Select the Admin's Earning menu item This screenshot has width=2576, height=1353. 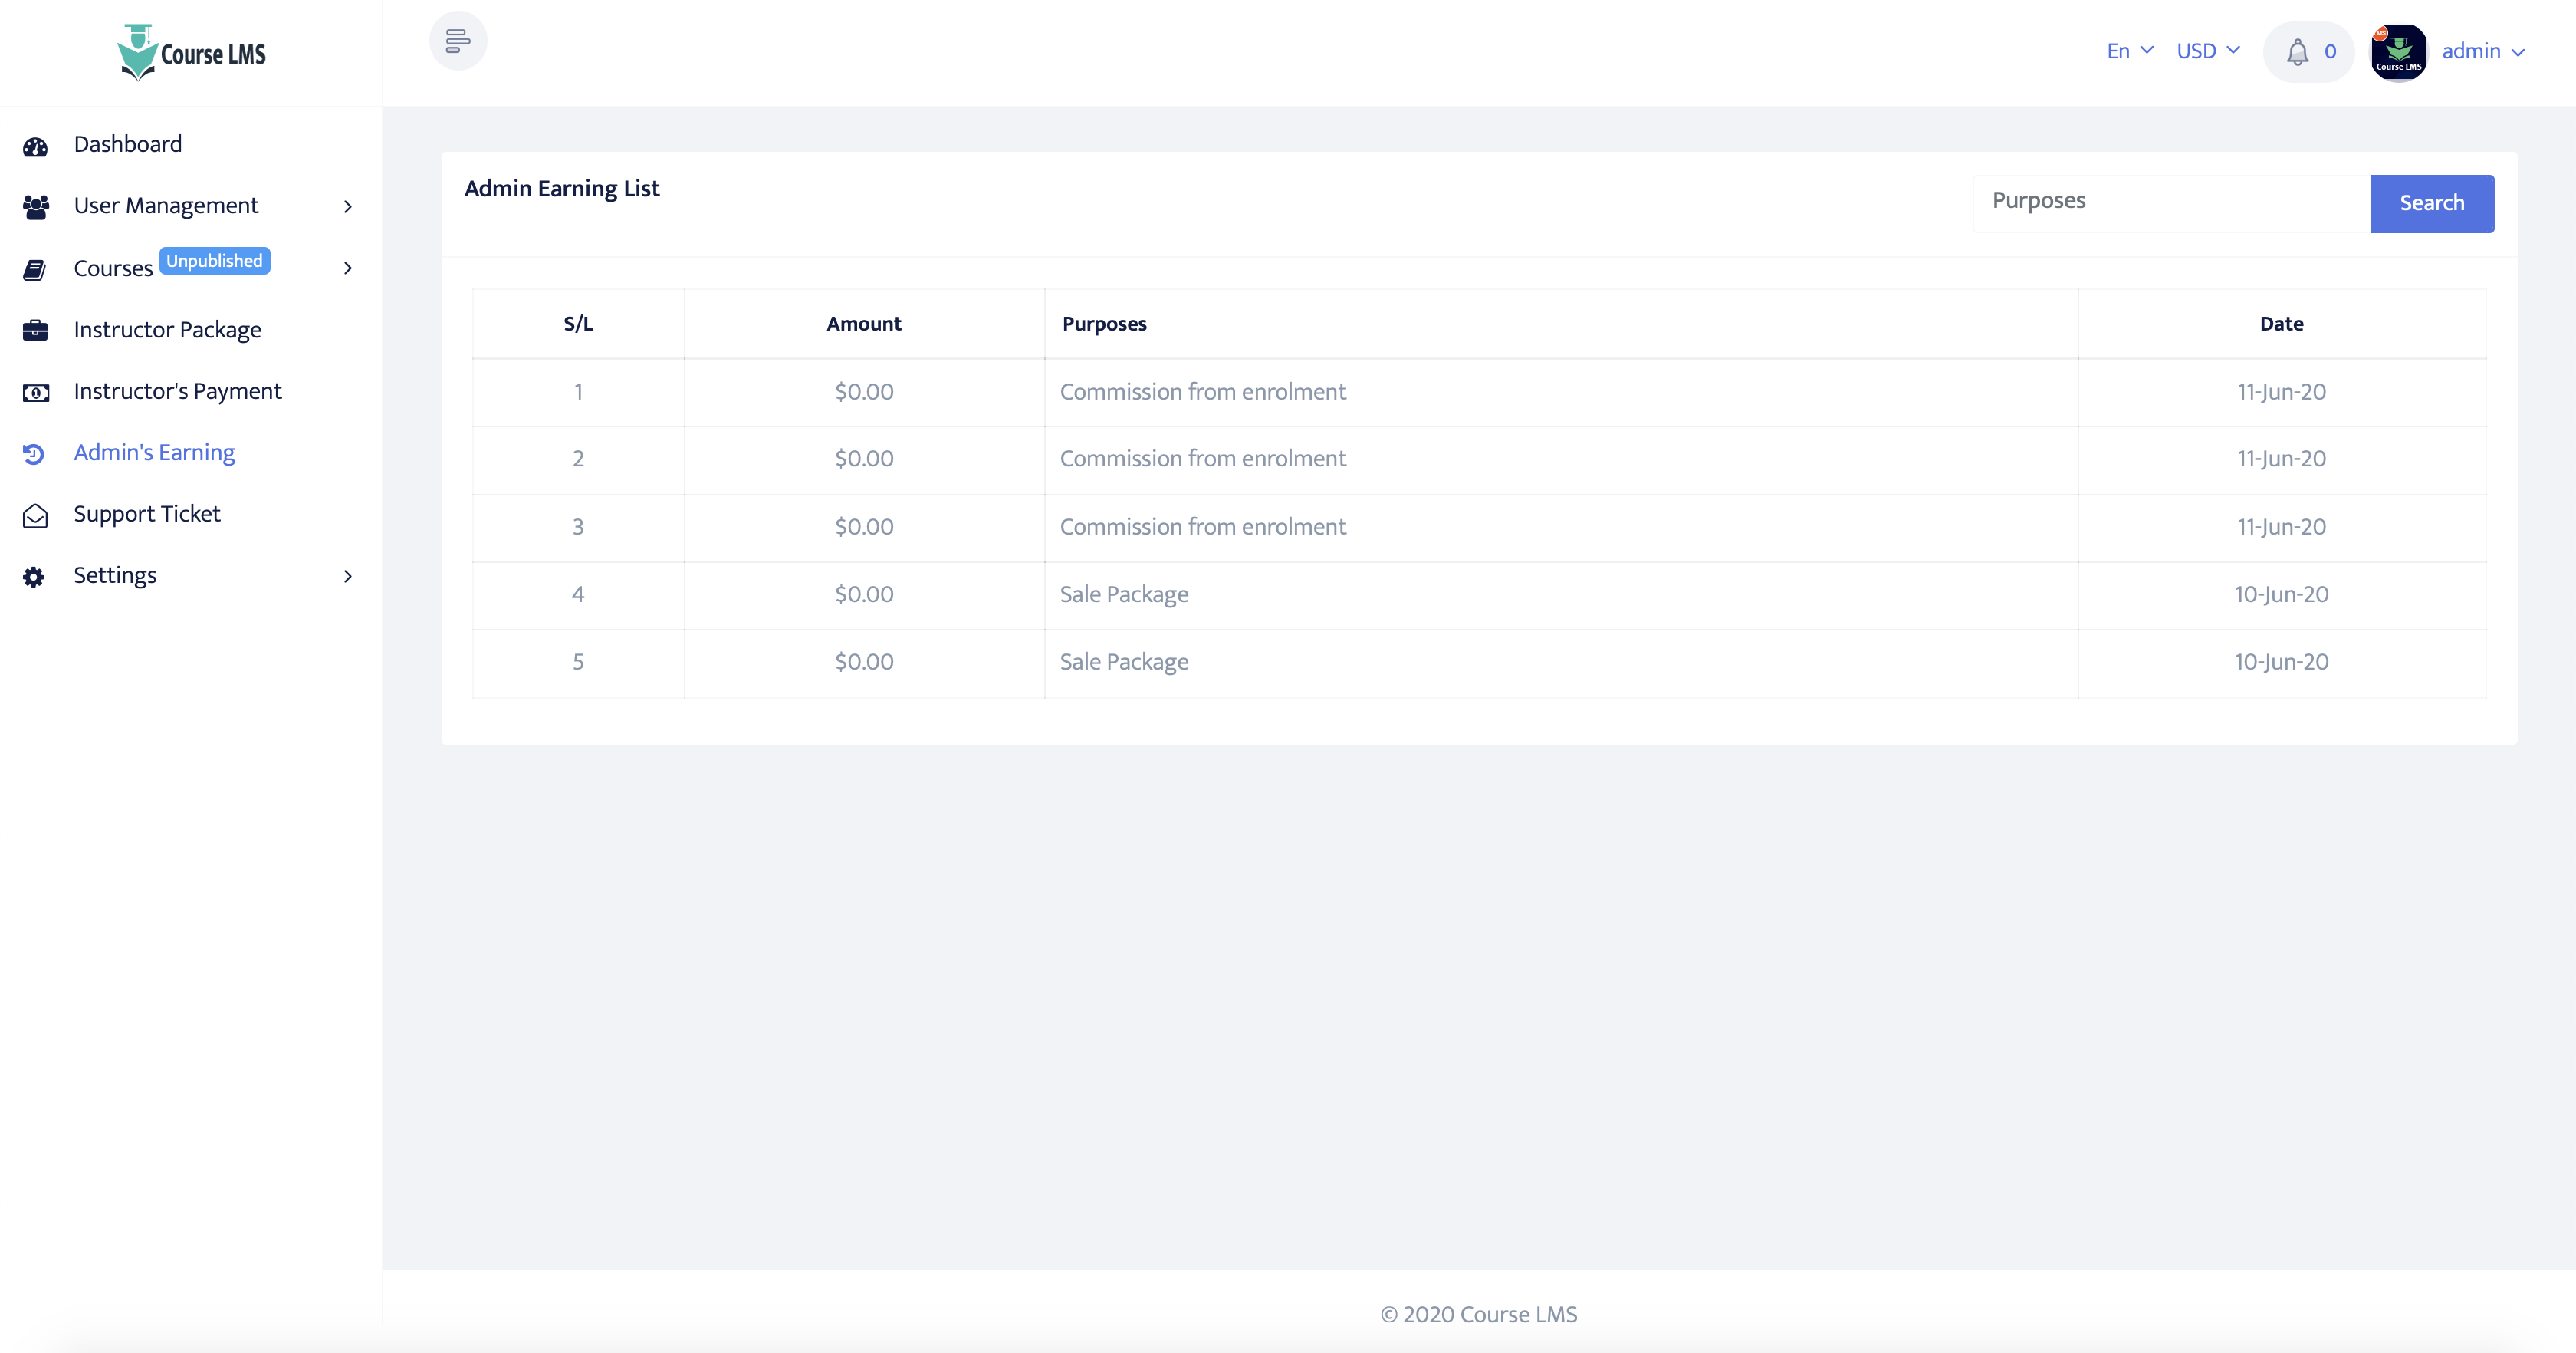pos(153,453)
